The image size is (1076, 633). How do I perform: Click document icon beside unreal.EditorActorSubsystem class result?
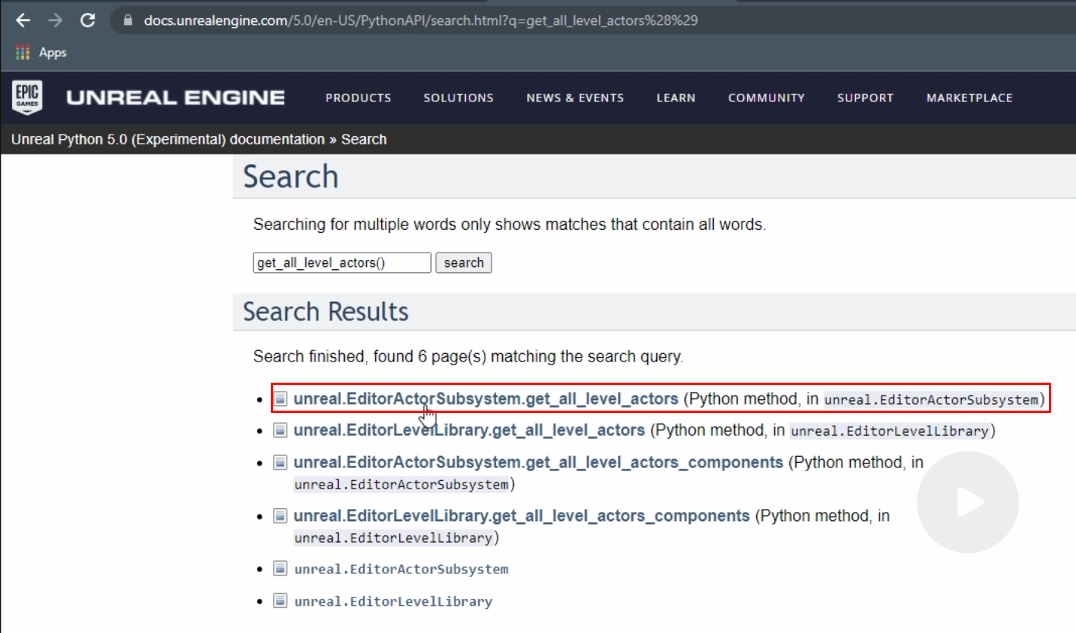[281, 569]
